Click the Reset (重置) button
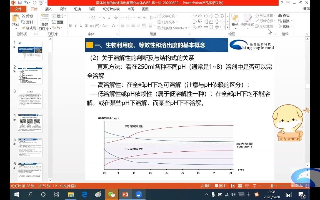 [59, 21]
